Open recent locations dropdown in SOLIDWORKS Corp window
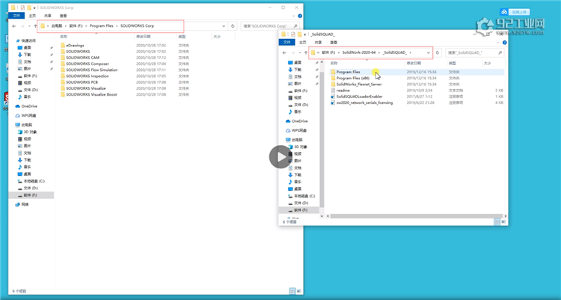 coord(30,26)
